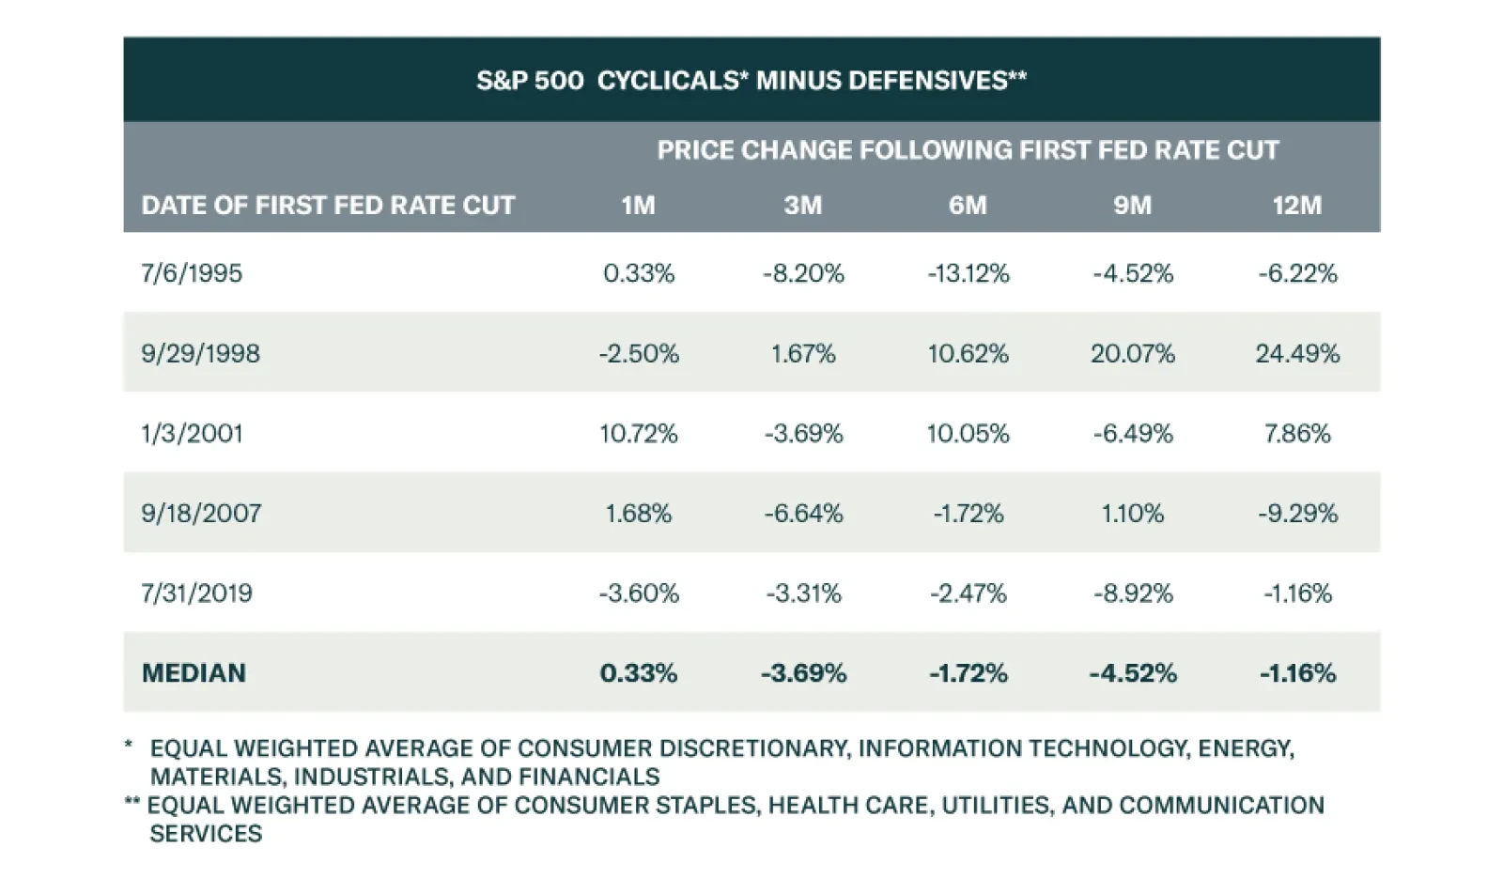Image resolution: width=1503 pixels, height=878 pixels.
Task: Click the 9M column header
Action: coord(1132,206)
